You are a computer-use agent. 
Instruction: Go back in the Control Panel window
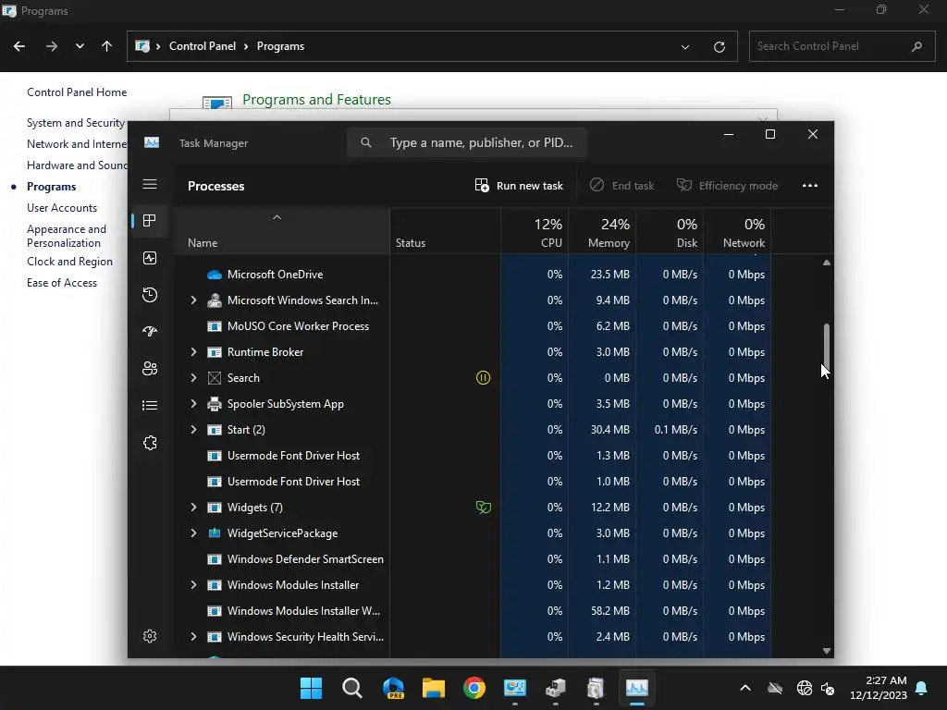coord(19,46)
